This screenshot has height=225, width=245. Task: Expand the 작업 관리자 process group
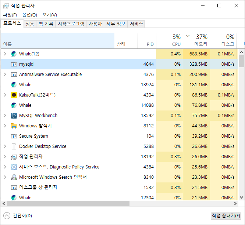point(5,157)
